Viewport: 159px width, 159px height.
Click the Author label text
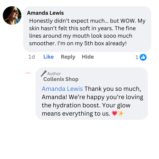tap(54, 74)
